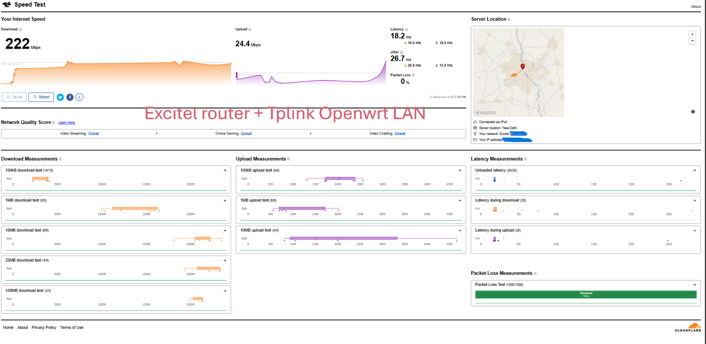The image size is (706, 344).
Task: Click the Measured at 2:17:48 PM timestamp
Action: click(448, 97)
